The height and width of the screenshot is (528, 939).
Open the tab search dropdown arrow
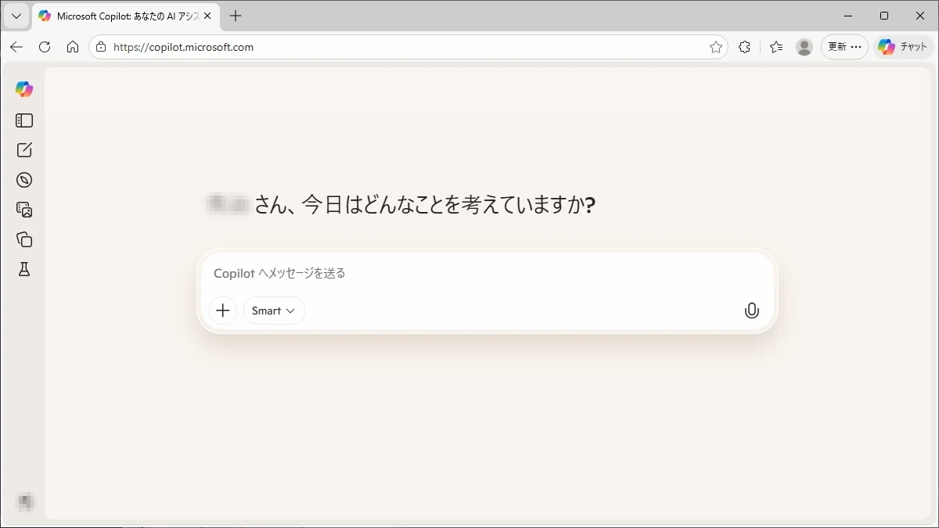click(x=16, y=16)
